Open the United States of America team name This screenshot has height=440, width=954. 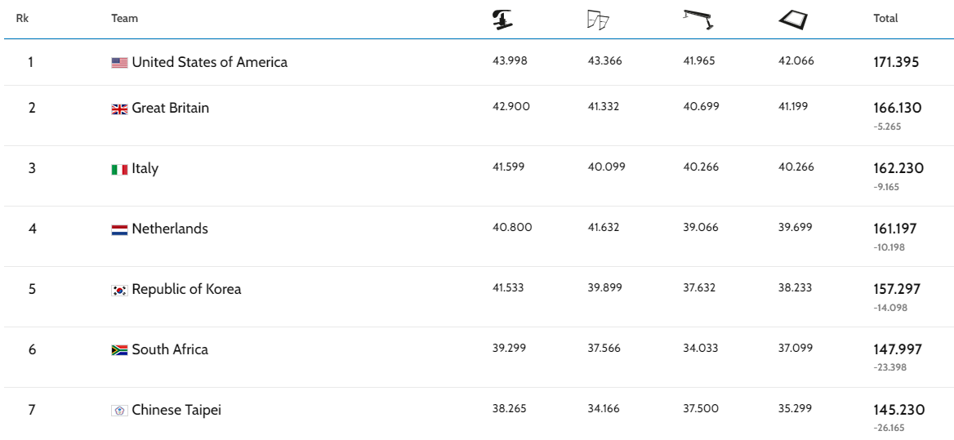(x=209, y=62)
